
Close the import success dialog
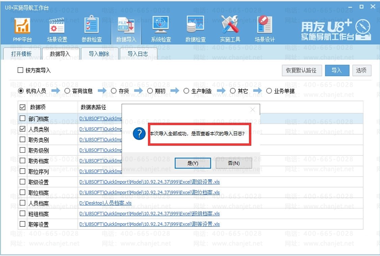(x=252, y=110)
